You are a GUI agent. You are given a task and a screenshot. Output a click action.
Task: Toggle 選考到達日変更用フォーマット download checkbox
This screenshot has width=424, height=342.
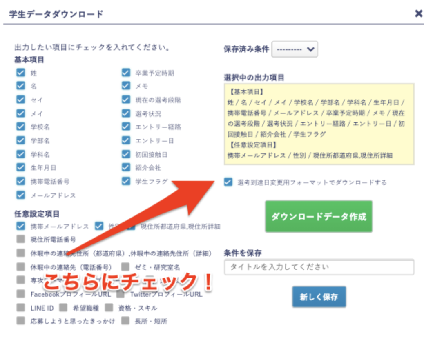point(228,182)
